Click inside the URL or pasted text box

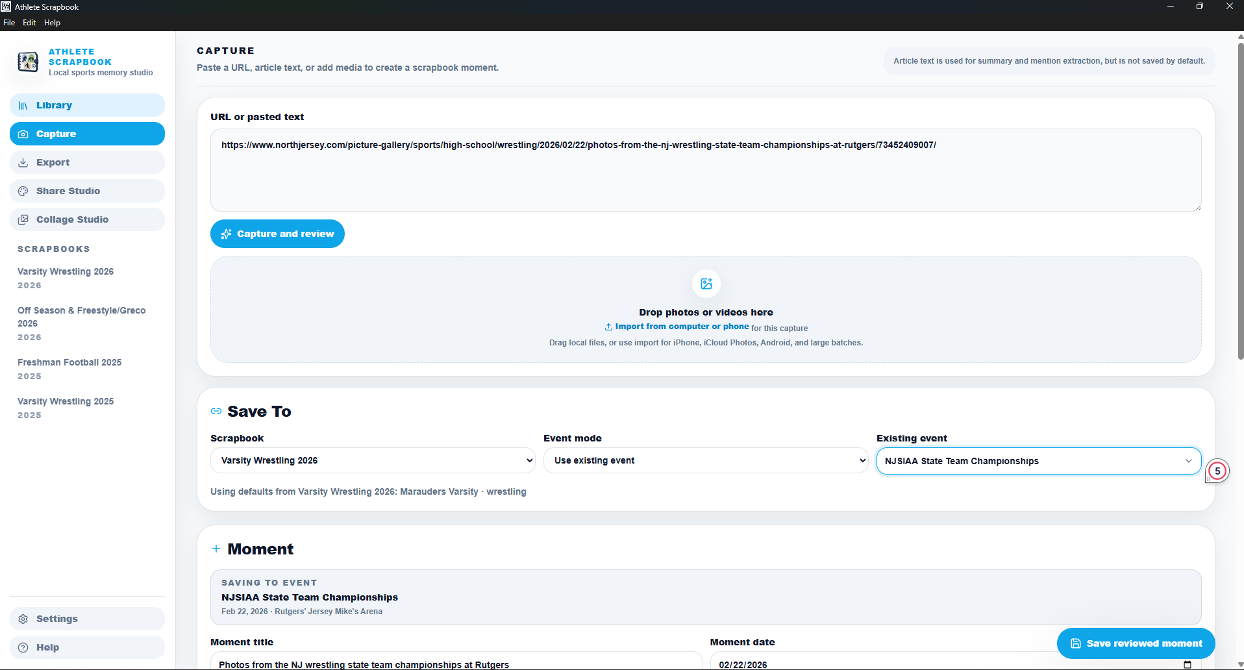[x=706, y=170]
